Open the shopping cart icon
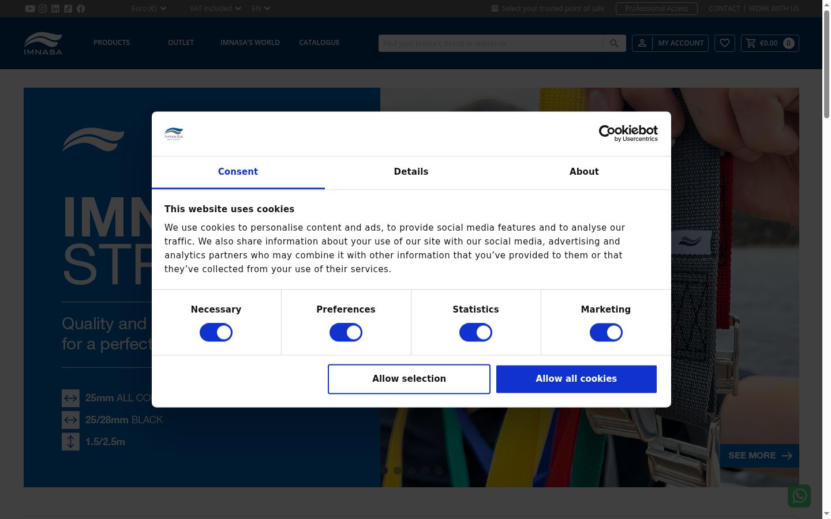Image resolution: width=831 pixels, height=519 pixels. [x=751, y=43]
